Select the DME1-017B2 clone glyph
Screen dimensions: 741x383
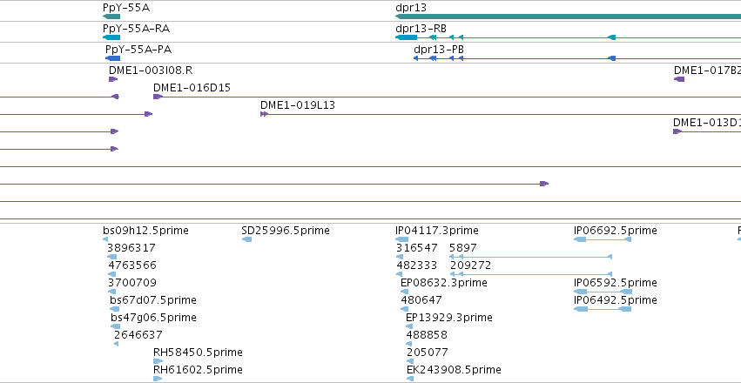tap(679, 79)
